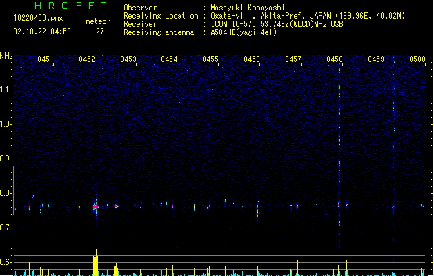Click the 1.0 kHz axis label

point(6,124)
